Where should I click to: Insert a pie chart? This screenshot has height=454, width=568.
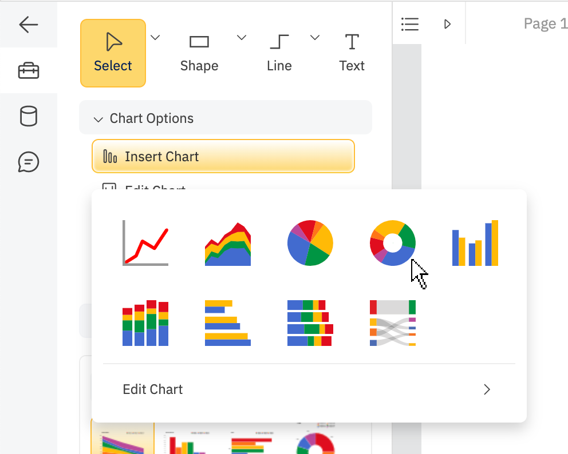click(310, 243)
